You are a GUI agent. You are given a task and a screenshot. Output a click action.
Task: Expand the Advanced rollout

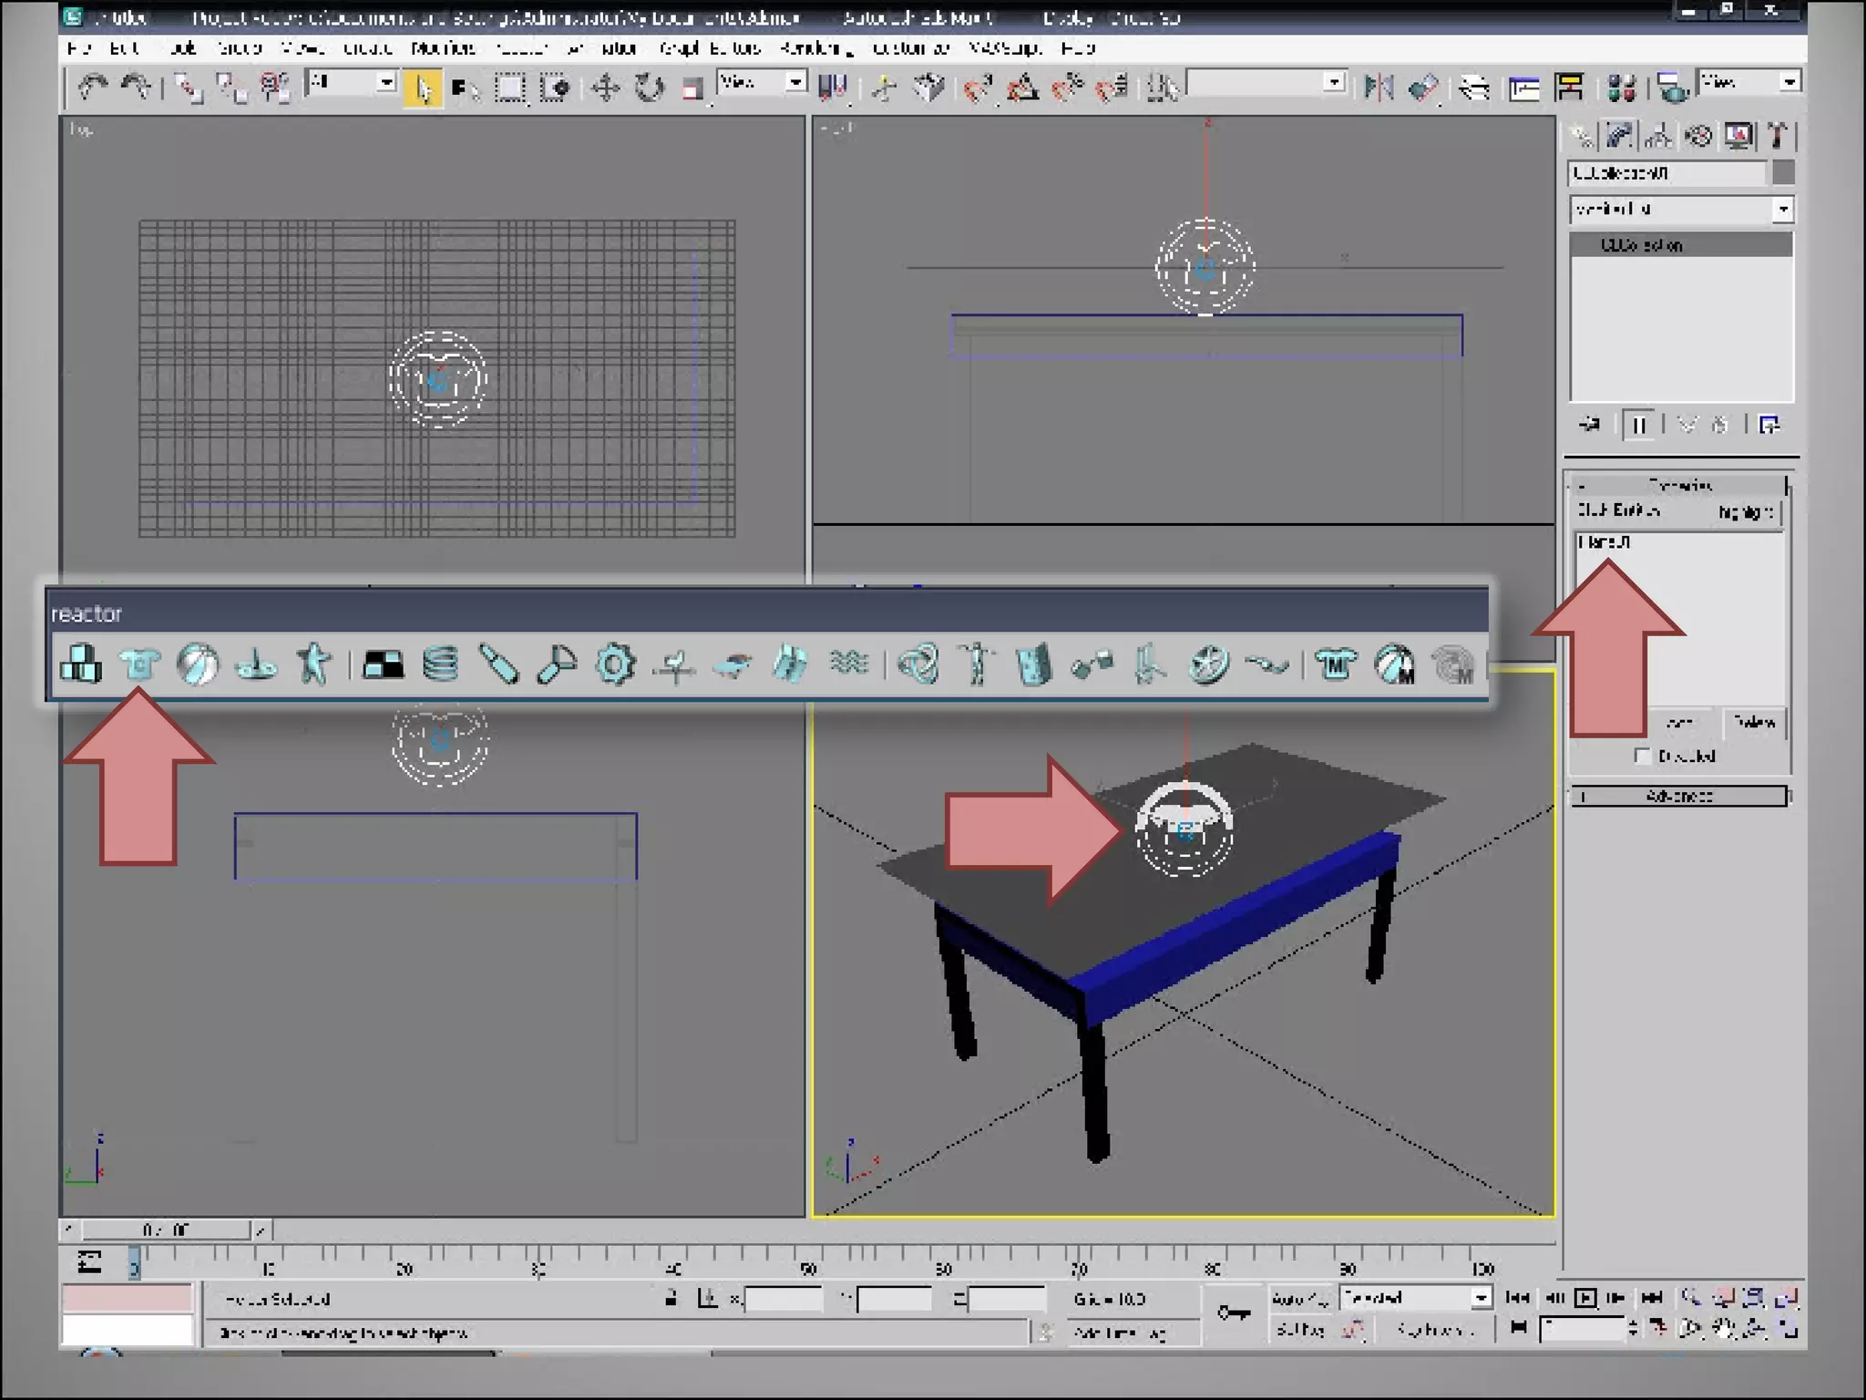(1680, 797)
